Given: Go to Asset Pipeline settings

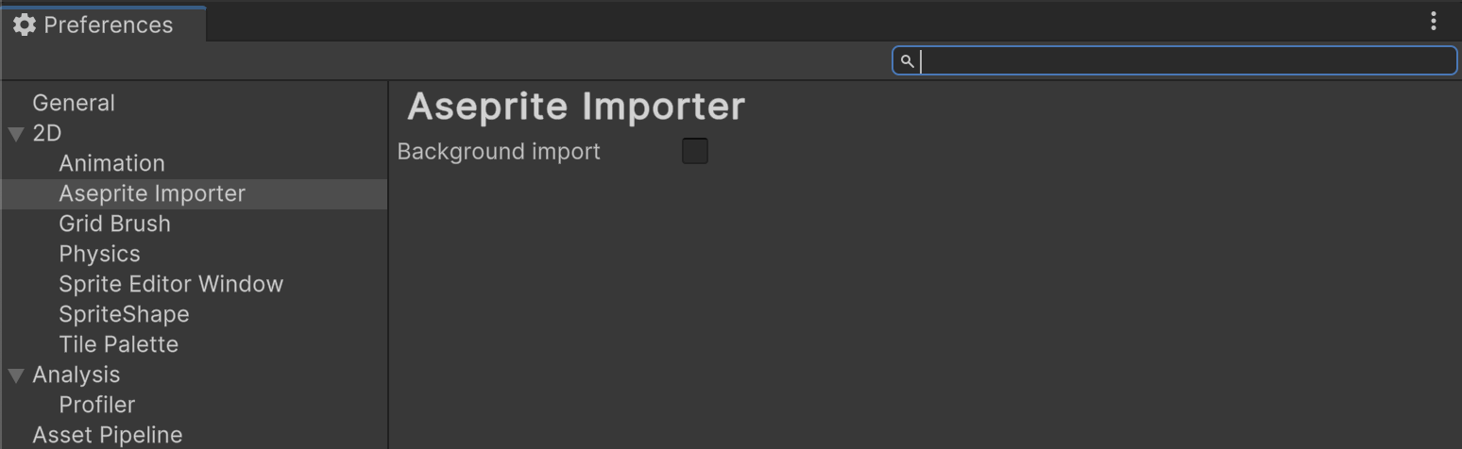Looking at the screenshot, I should tap(107, 435).
